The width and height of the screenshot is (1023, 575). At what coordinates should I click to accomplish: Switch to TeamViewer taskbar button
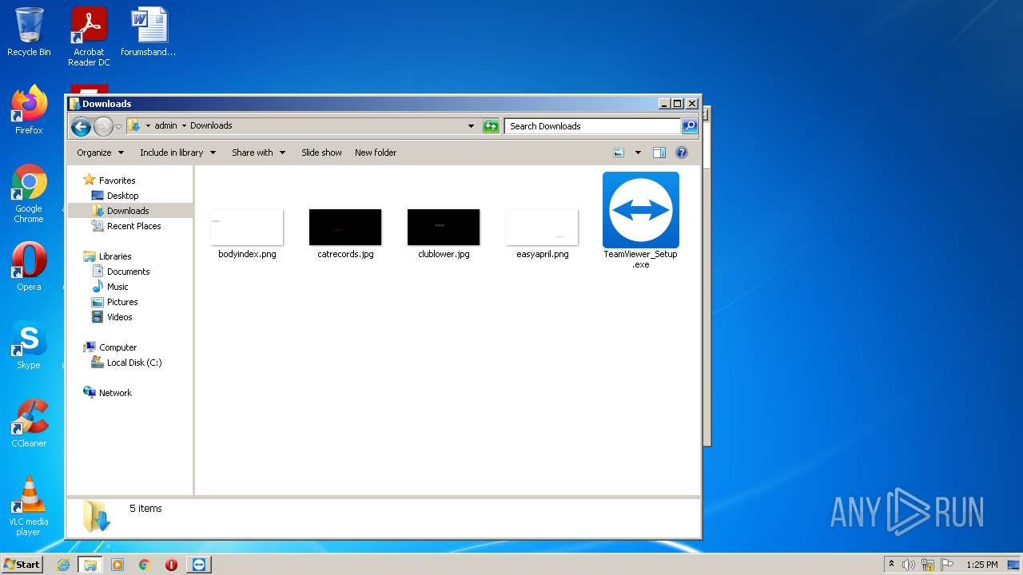tap(199, 565)
